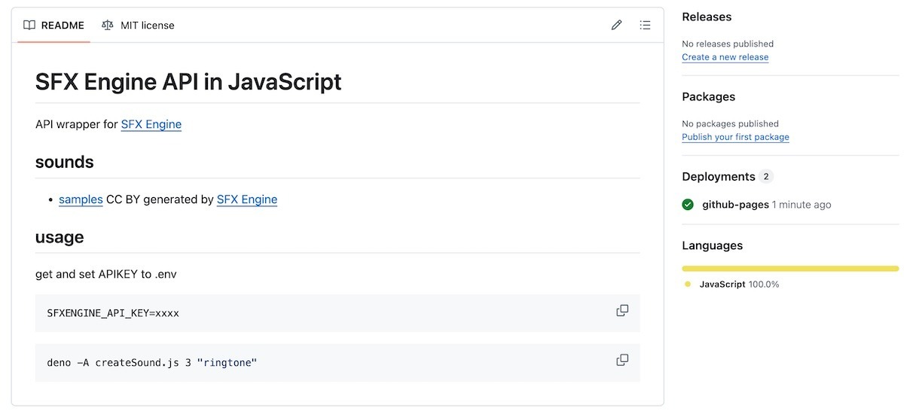Image resolution: width=919 pixels, height=420 pixels.
Task: Click Create a new release link
Action: [725, 57]
